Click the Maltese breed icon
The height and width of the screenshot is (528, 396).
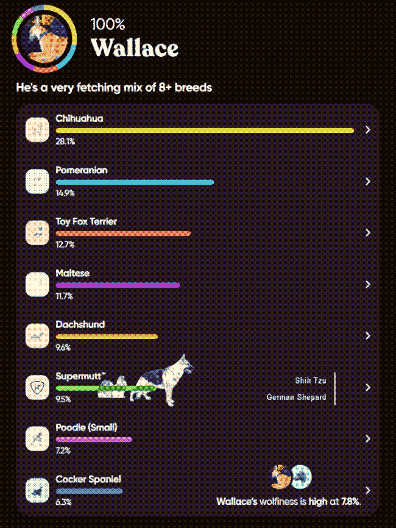[x=37, y=284]
